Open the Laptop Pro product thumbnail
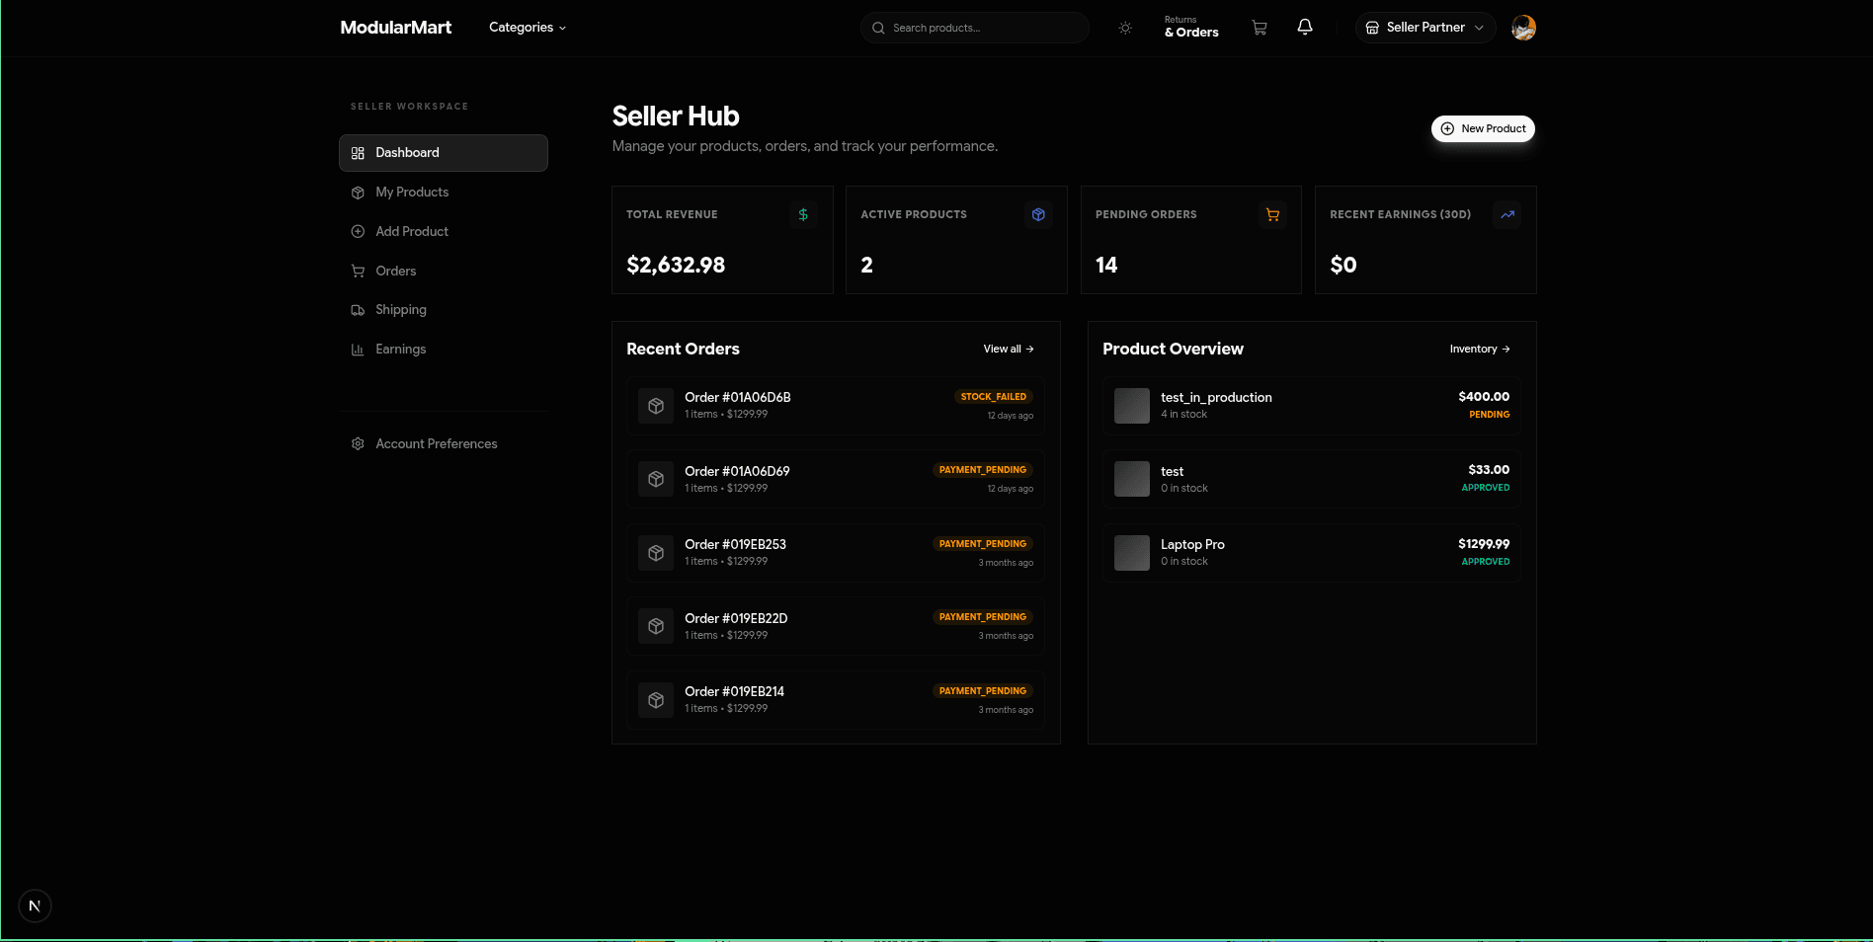1873x942 pixels. tap(1132, 553)
